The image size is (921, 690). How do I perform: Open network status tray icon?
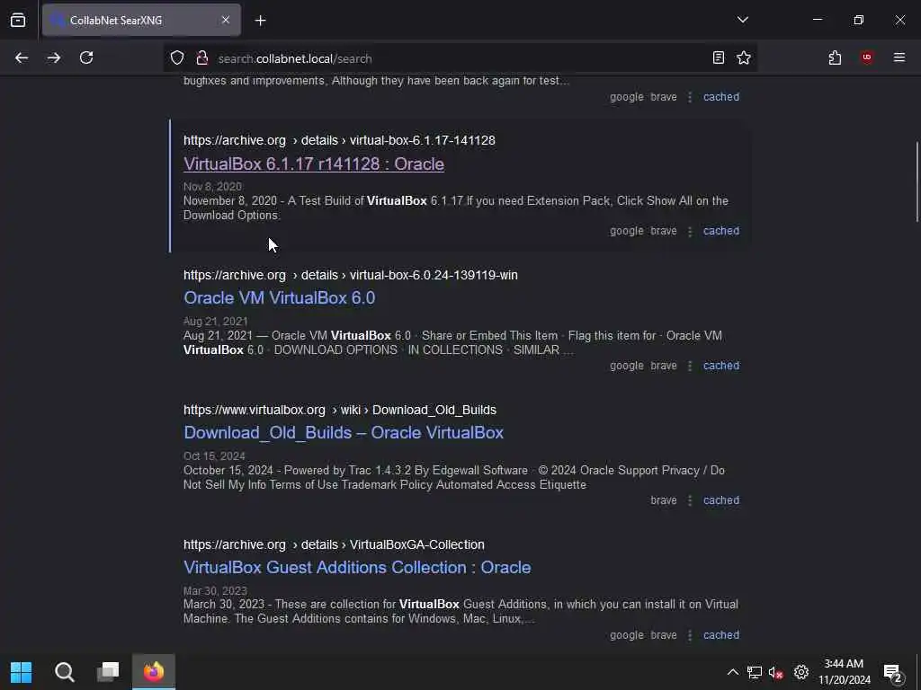click(x=755, y=672)
